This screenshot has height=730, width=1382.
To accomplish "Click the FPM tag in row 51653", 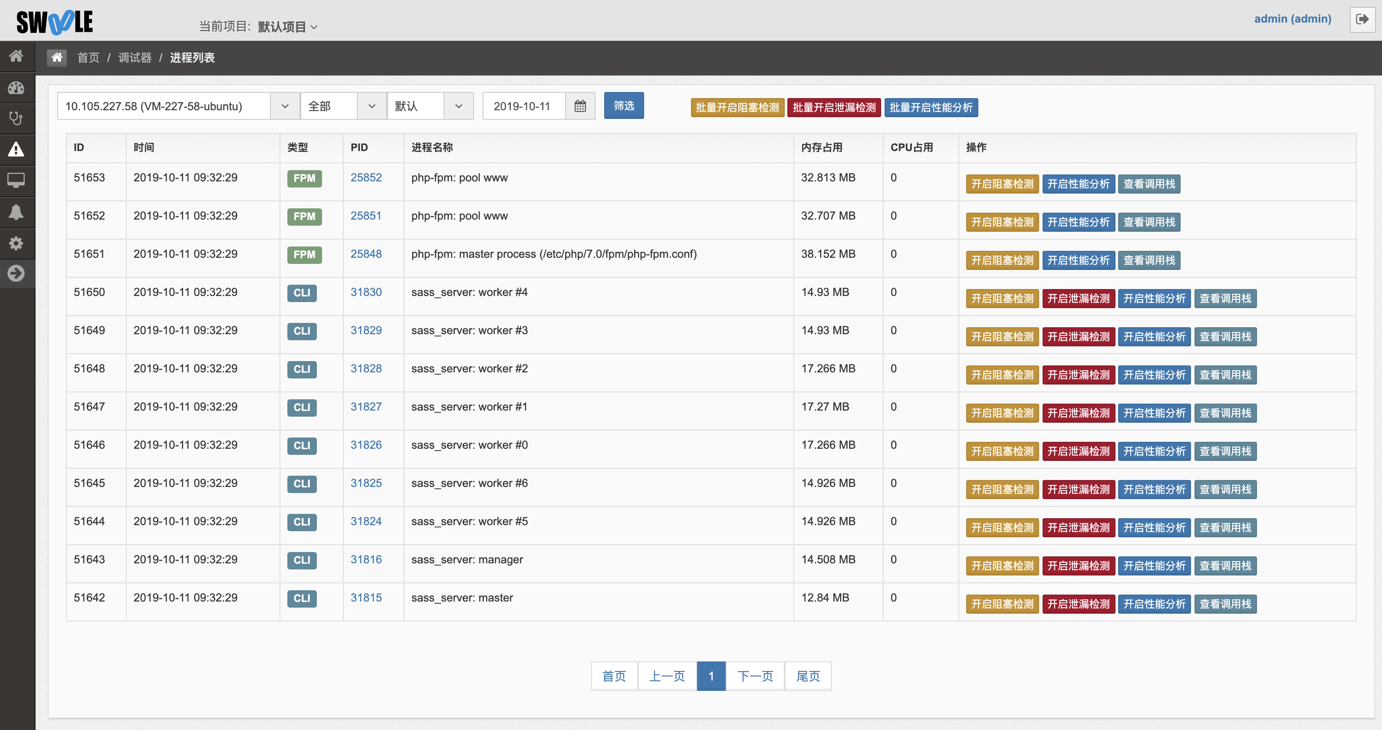I will 304,178.
